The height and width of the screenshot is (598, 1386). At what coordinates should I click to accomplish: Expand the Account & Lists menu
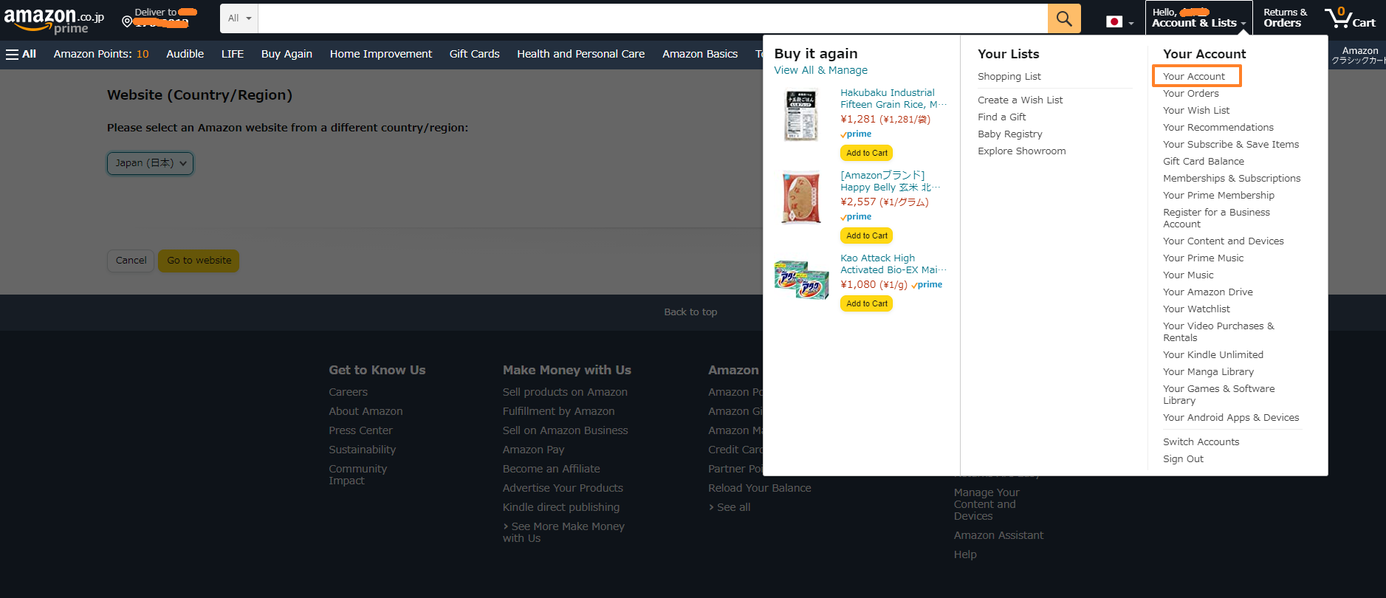tap(1199, 18)
